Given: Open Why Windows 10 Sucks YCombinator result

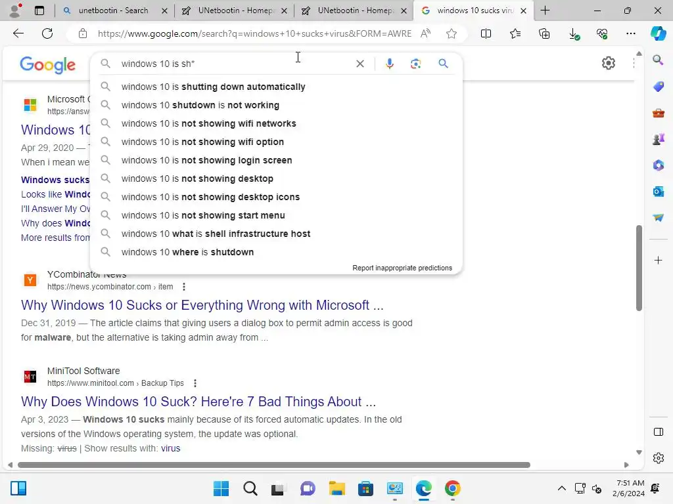Looking at the screenshot, I should pyautogui.click(x=202, y=305).
